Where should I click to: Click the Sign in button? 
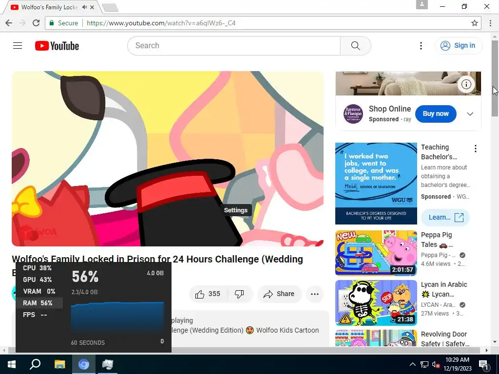click(x=459, y=46)
